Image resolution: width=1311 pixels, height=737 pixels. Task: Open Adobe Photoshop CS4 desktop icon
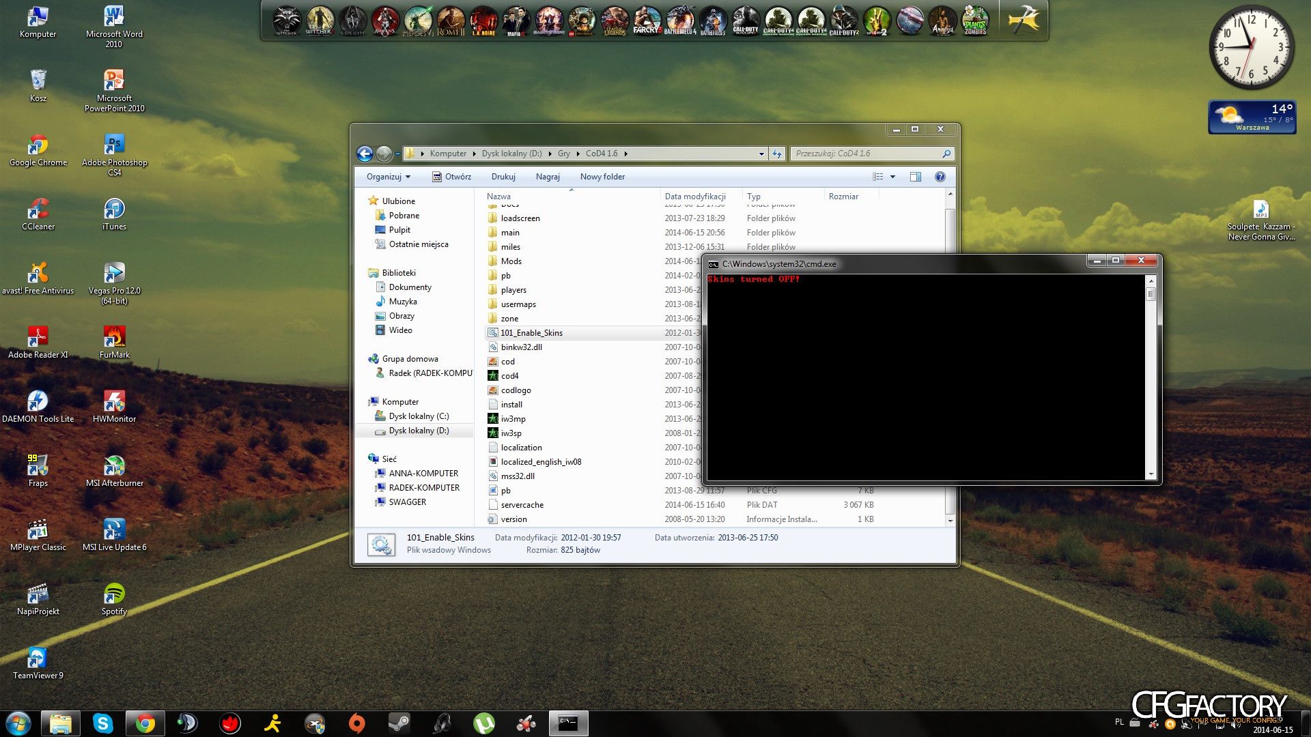click(x=114, y=156)
